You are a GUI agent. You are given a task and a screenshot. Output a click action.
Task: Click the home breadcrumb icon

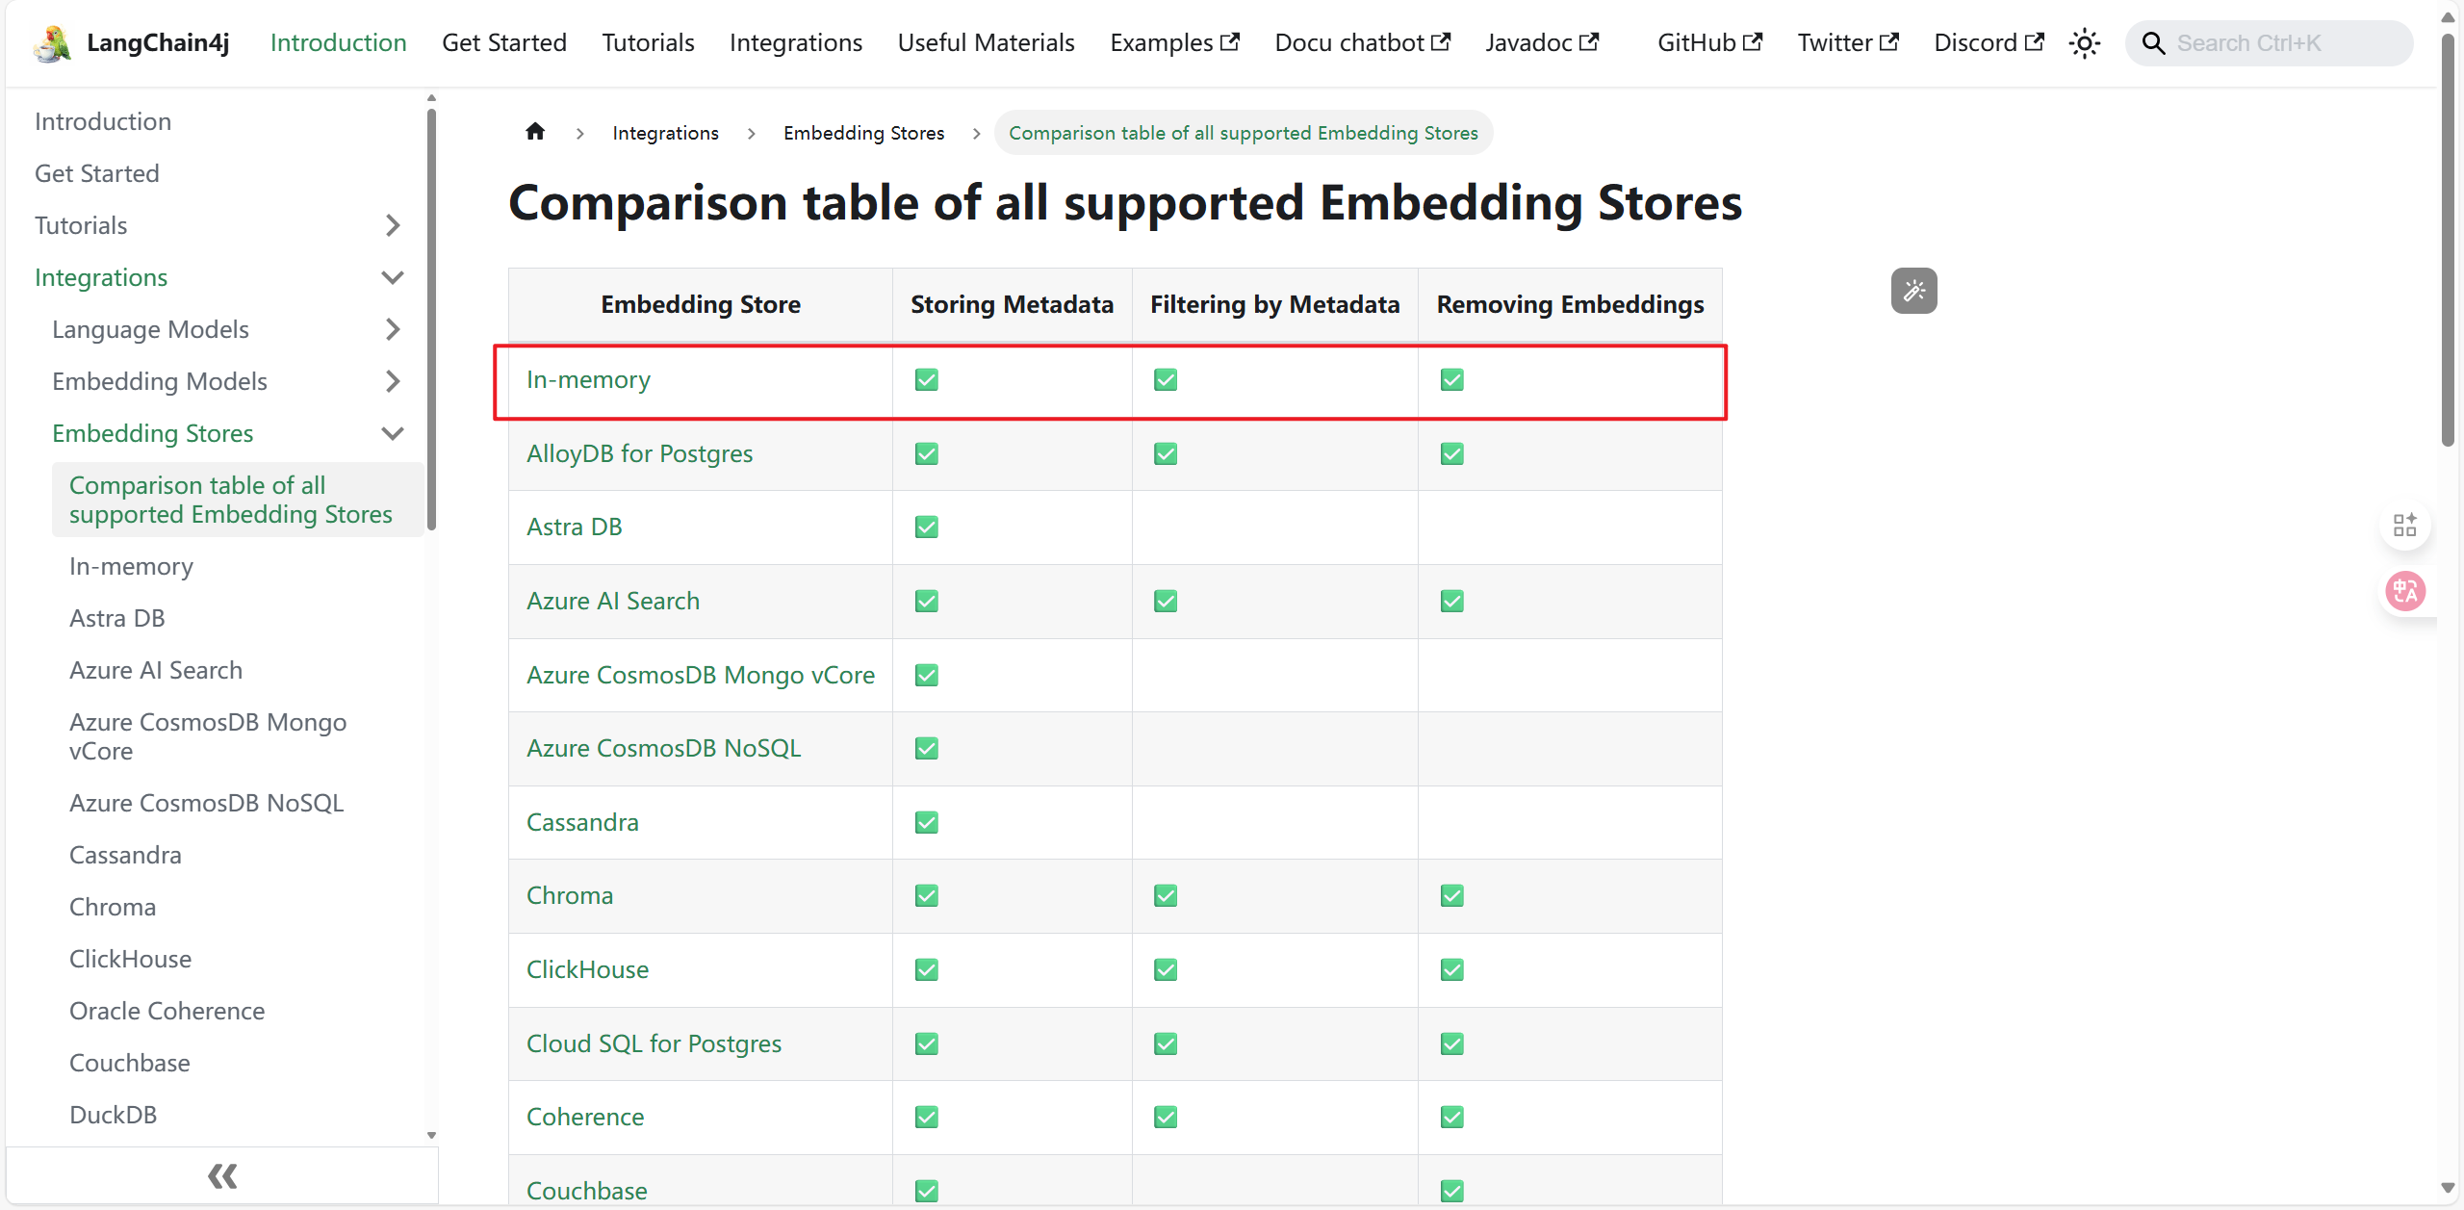(535, 132)
